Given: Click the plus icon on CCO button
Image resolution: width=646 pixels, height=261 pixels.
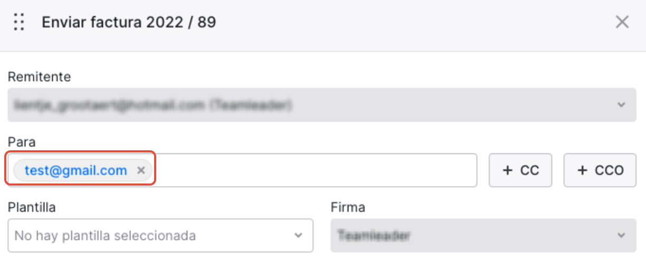Looking at the screenshot, I should point(582,170).
